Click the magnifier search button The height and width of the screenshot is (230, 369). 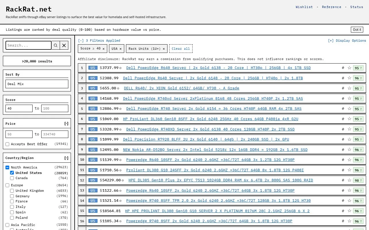tap(56, 45)
